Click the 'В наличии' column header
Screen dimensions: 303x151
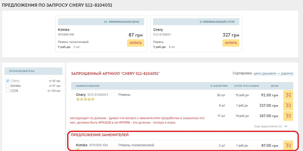coord(219,86)
